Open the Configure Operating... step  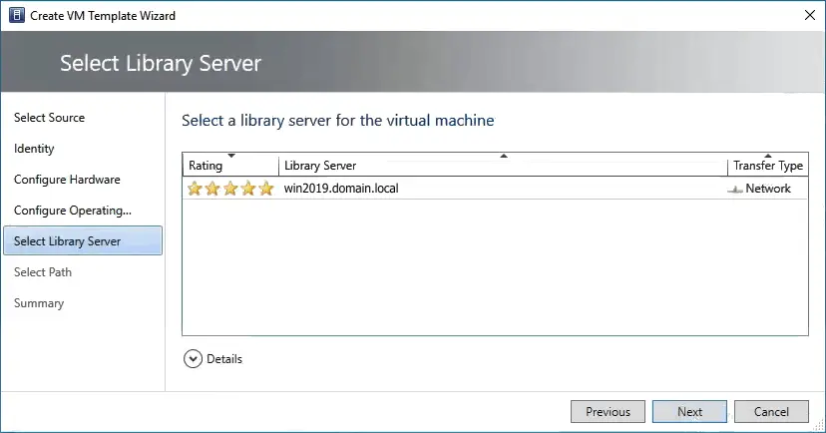(x=73, y=211)
